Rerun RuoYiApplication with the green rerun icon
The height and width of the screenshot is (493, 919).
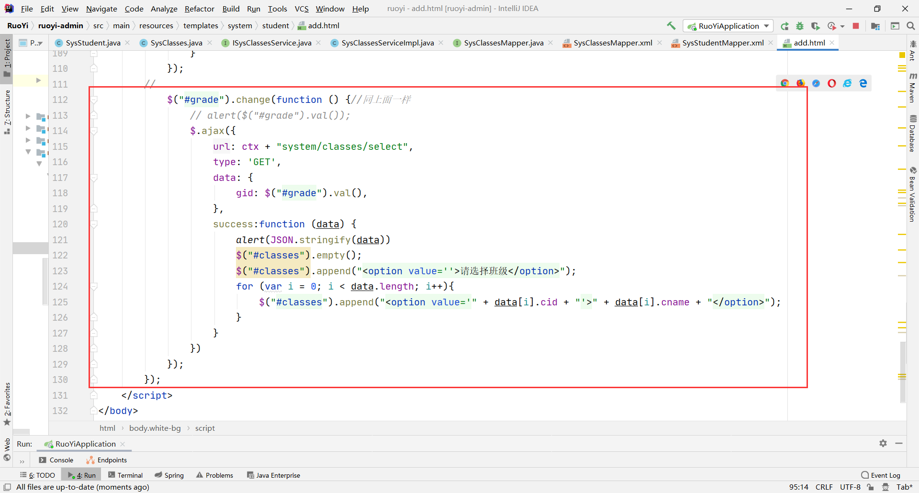(785, 26)
